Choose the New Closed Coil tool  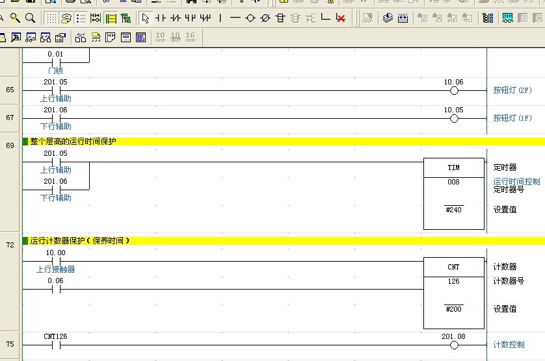(265, 18)
